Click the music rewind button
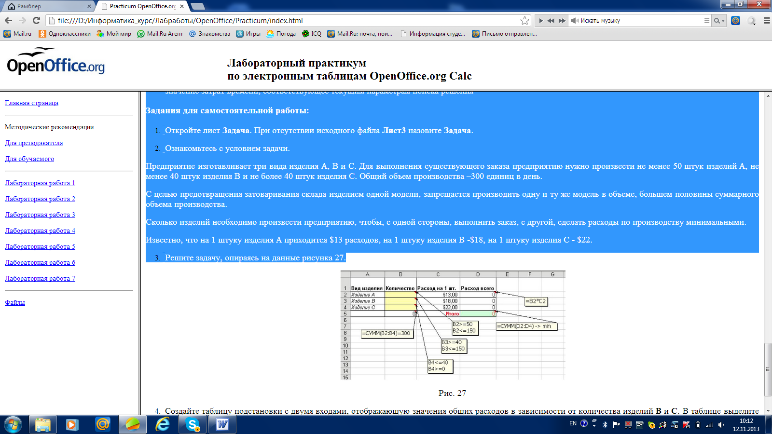This screenshot has width=772, height=434. (551, 21)
